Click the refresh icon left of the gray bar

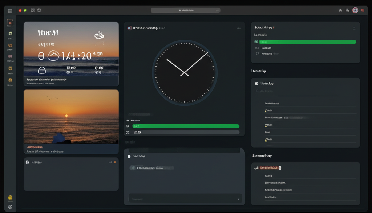coord(128,133)
